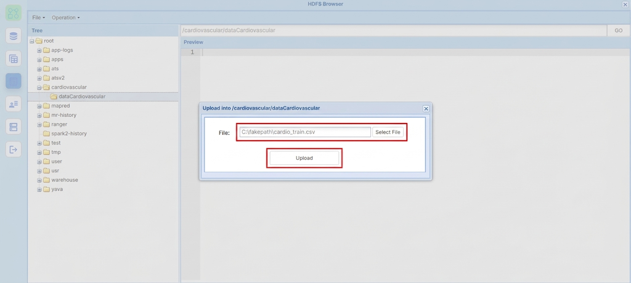The image size is (631, 283).
Task: Open the user list sidebar icon
Action: 14,104
